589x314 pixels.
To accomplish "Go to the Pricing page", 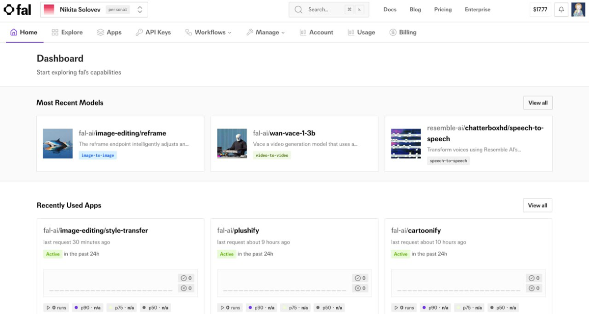I will click(x=443, y=9).
